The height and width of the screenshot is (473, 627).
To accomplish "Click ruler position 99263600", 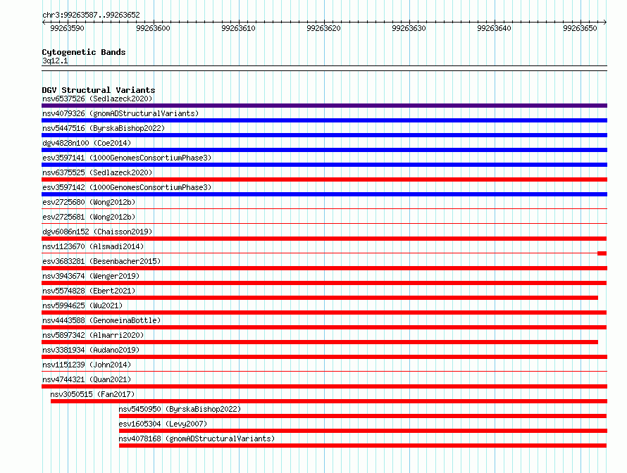I will pos(153,28).
